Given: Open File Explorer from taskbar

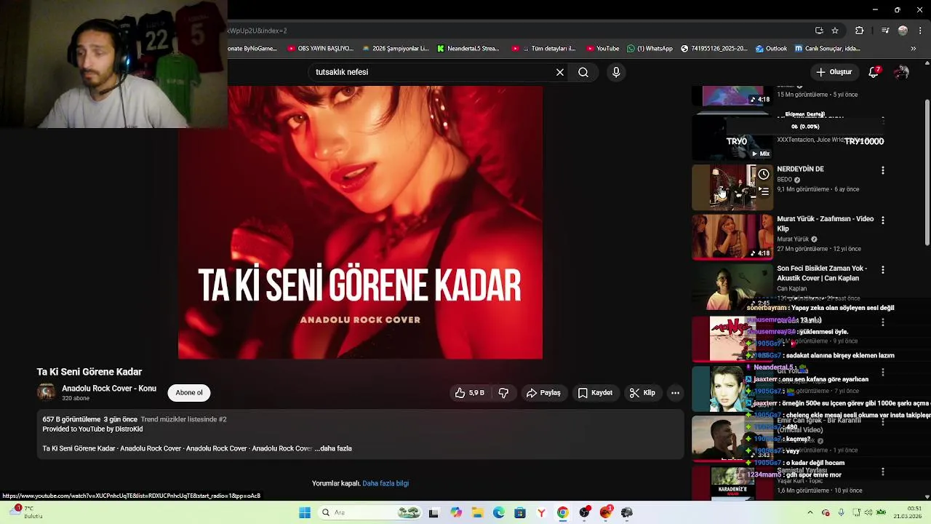Looking at the screenshot, I should 477,513.
